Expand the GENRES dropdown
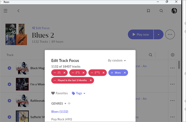The image size is (186, 122). point(58,103)
